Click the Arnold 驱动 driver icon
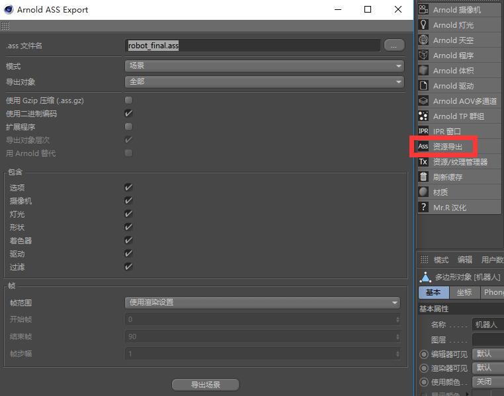The width and height of the screenshot is (504, 396). click(x=423, y=85)
